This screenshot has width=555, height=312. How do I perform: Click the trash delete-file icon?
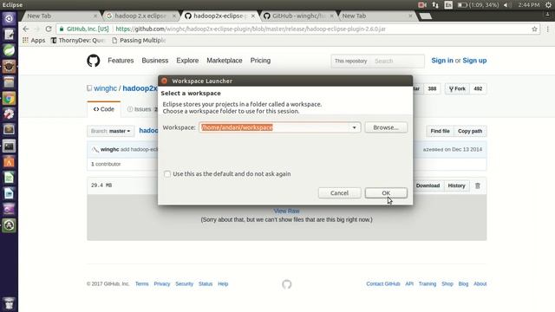tap(478, 185)
